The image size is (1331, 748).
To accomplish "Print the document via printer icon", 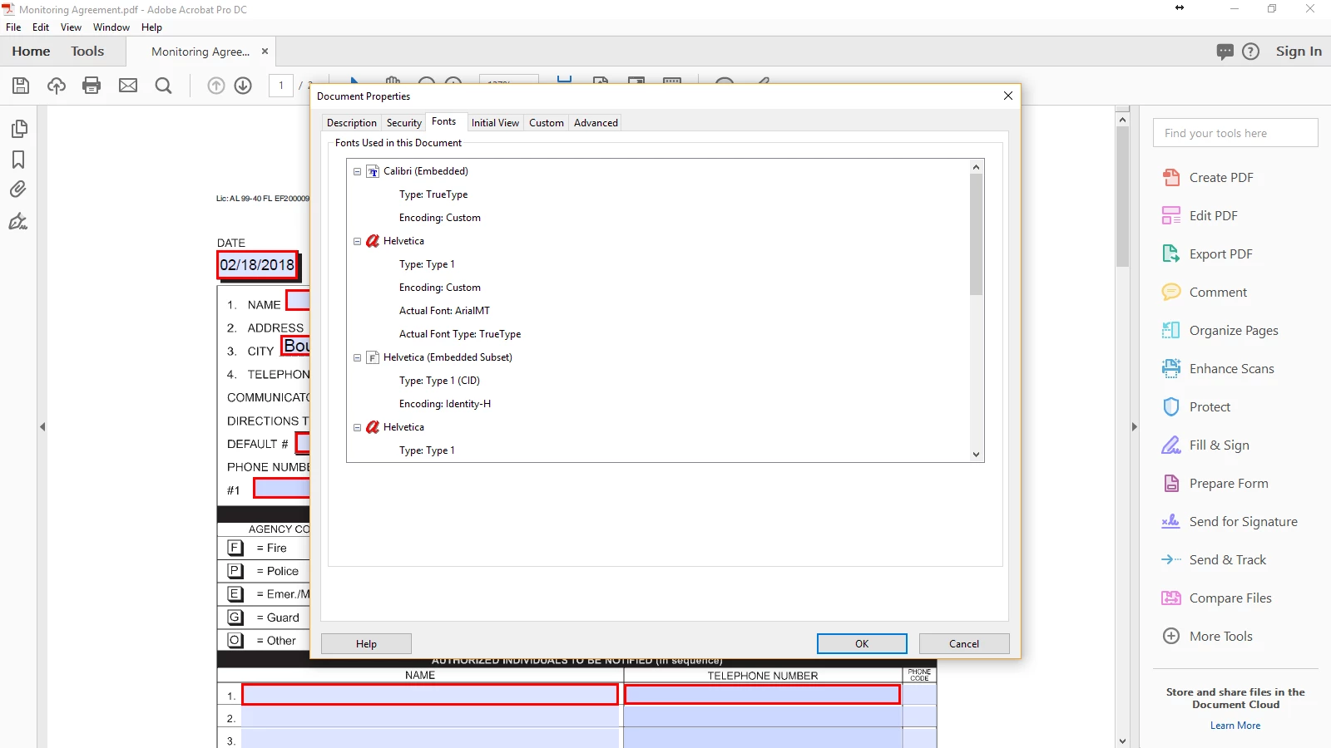I will point(92,86).
